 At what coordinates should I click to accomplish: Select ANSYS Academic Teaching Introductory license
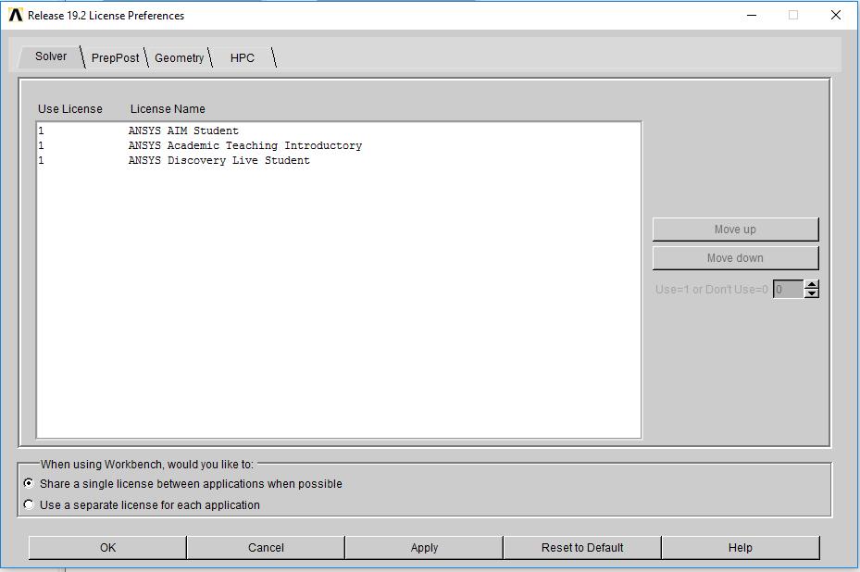pos(244,145)
